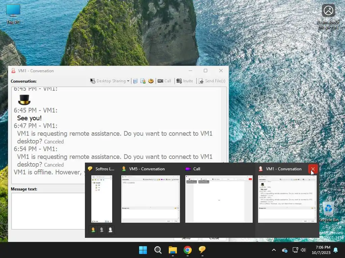Start a video Call from toolbar
Screen dimensions: 345x258
point(164,81)
